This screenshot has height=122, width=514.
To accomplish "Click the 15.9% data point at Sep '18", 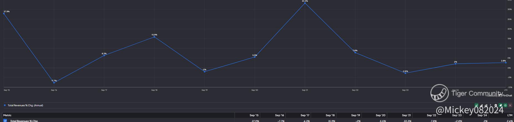I will click(154, 37).
